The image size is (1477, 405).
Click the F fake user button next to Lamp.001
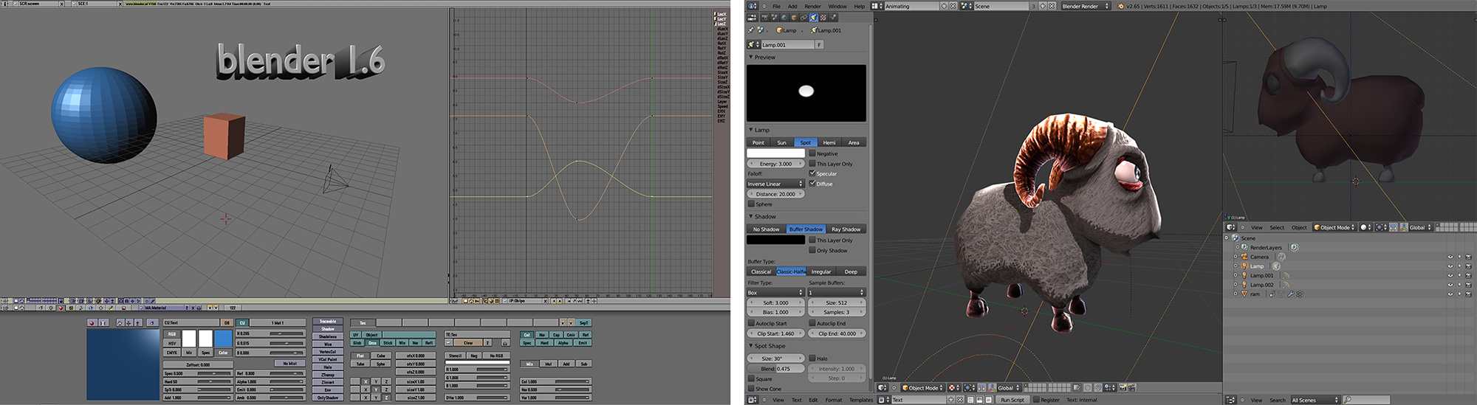(x=819, y=44)
